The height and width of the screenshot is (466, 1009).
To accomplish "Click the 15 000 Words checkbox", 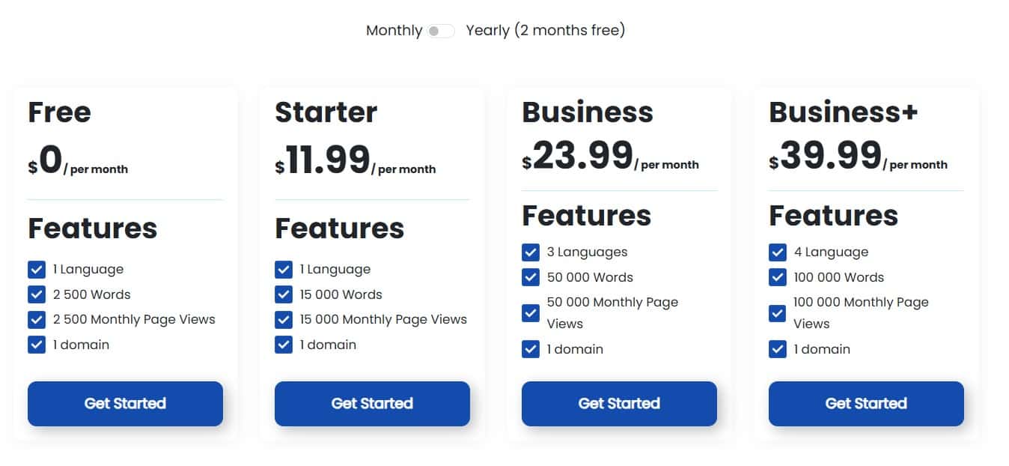I will (x=284, y=294).
